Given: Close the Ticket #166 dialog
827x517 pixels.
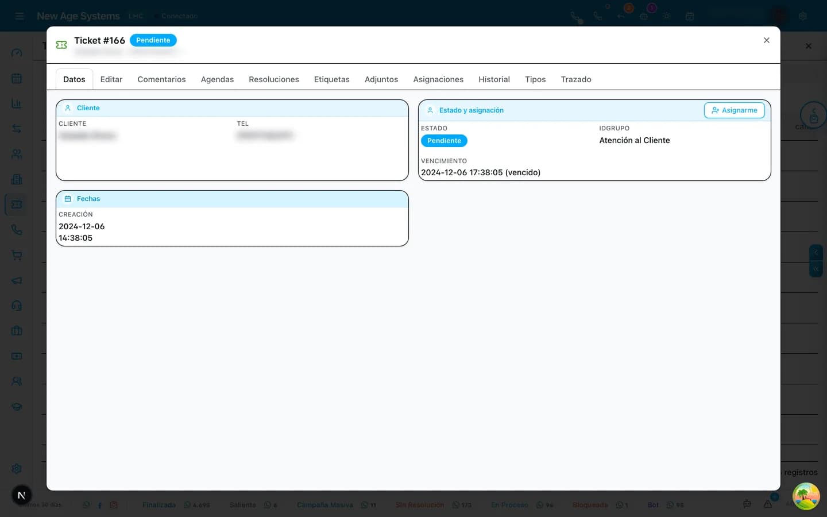Looking at the screenshot, I should coord(766,40).
